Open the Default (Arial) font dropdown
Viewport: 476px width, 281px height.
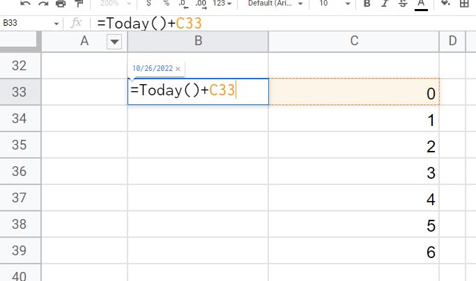[x=275, y=3]
